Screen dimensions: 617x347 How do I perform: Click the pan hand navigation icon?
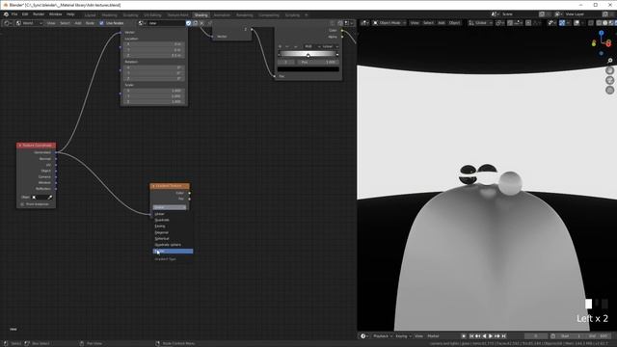(x=610, y=70)
